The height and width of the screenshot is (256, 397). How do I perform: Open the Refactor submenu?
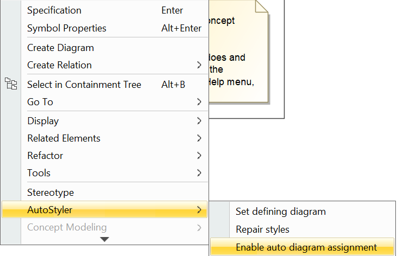coord(45,156)
